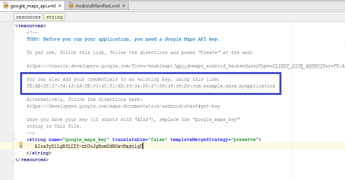Click the "To get one, follow this link" line
Image resolution: width=345 pixels, height=180 pixels.
point(140,52)
